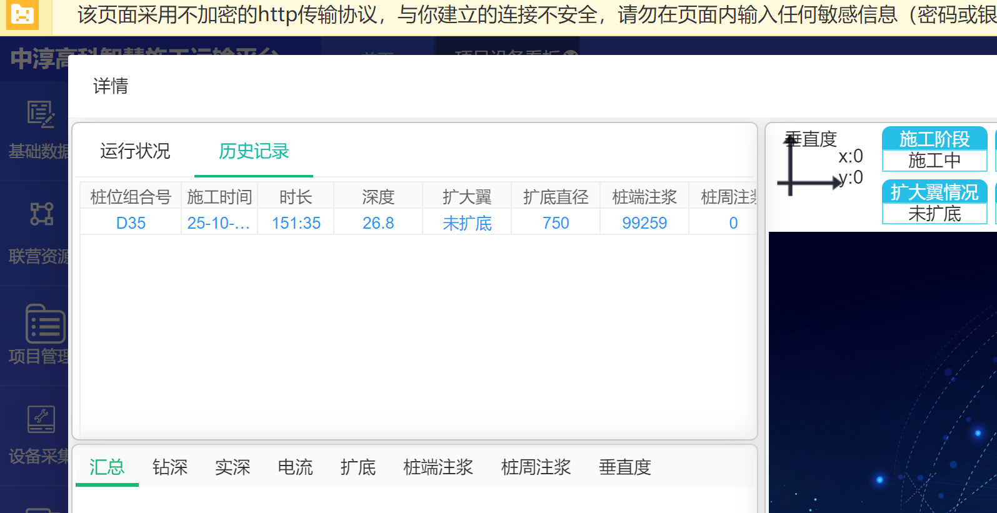Image resolution: width=997 pixels, height=513 pixels.
Task: Click the orange browser security warning icon
Action: click(x=23, y=14)
